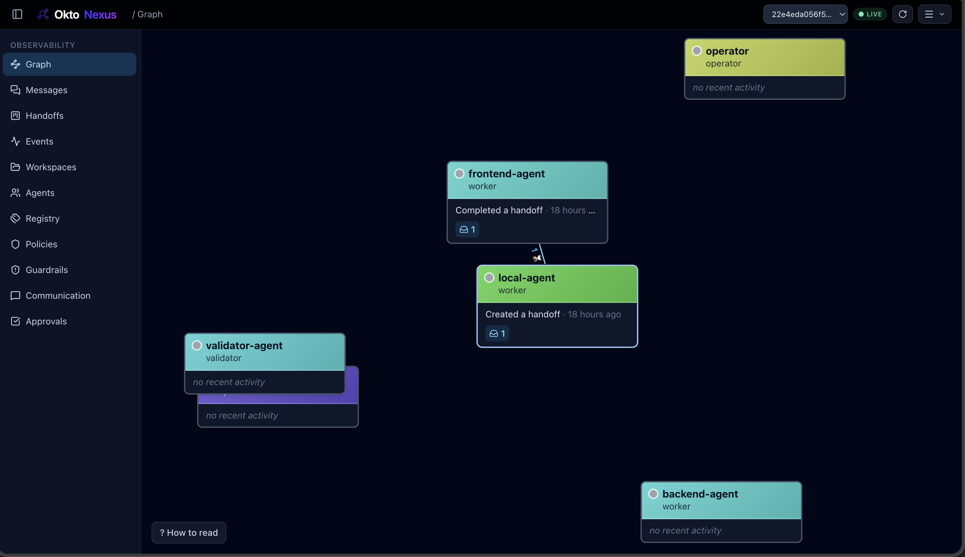Click the Guardrails shield-alert icon
The image size is (965, 557).
(15, 270)
